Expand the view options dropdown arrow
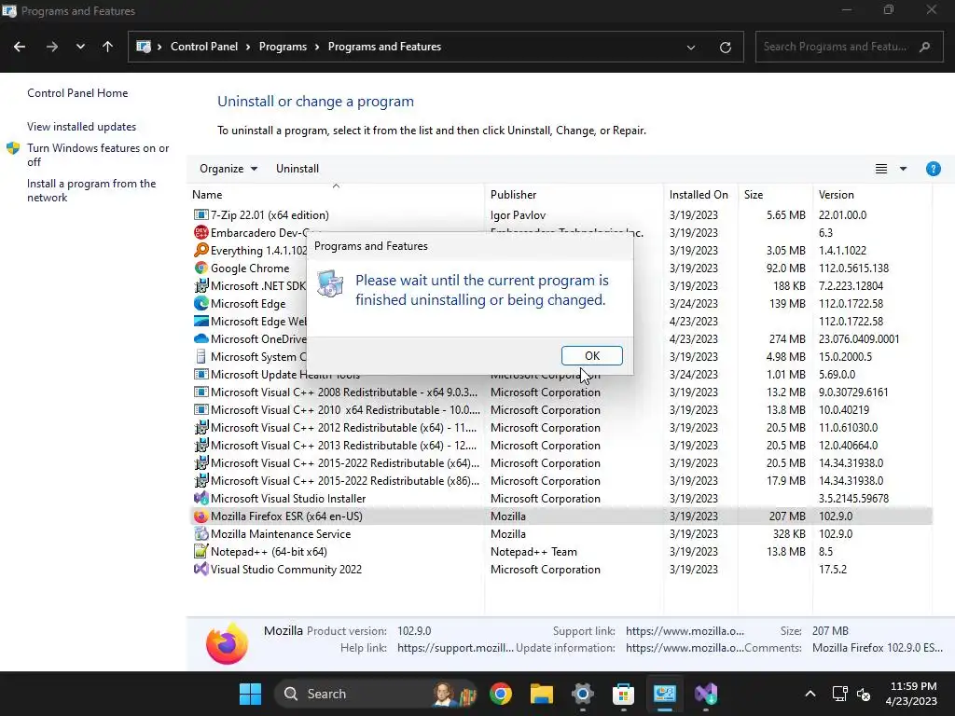This screenshot has width=955, height=716. click(x=903, y=169)
